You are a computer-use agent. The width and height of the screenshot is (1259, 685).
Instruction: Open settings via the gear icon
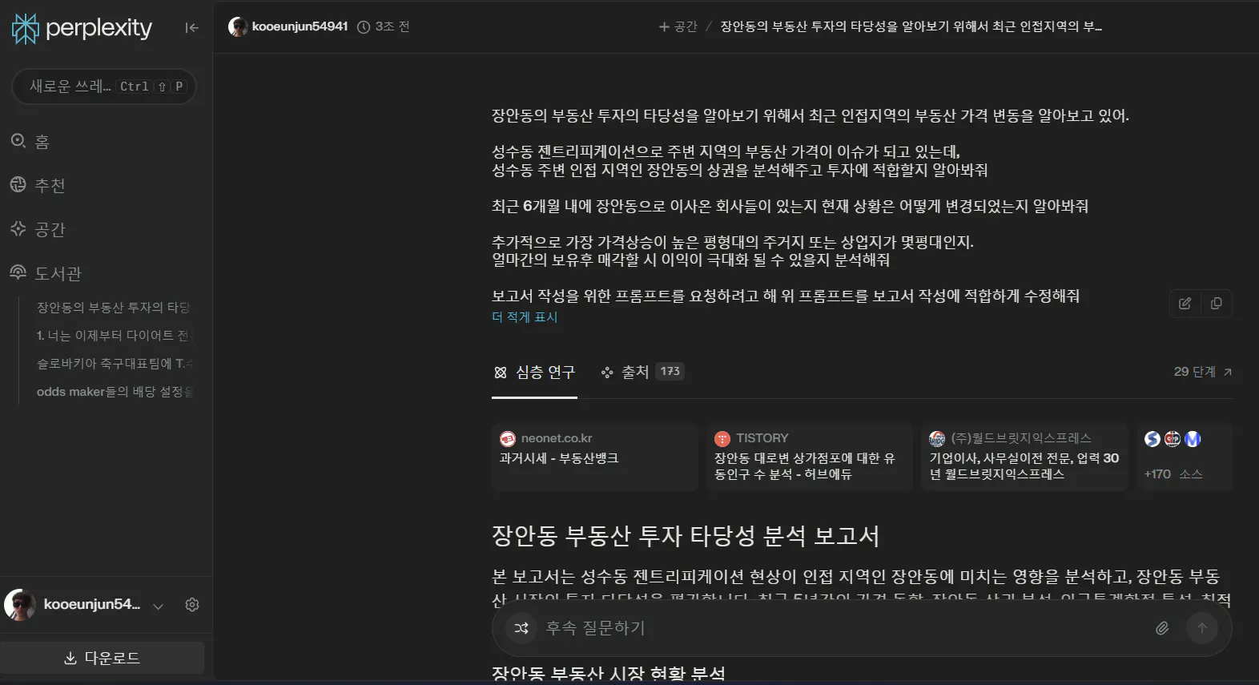click(192, 605)
